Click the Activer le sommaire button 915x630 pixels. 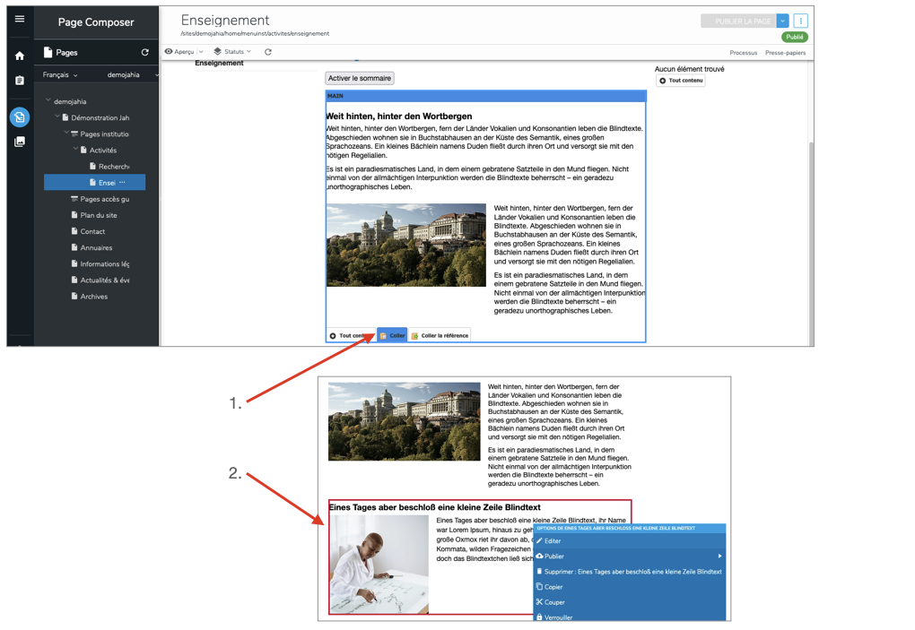click(x=359, y=78)
